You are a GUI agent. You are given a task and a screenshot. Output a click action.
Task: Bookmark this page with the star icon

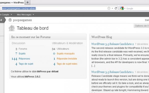(x=109, y=8)
